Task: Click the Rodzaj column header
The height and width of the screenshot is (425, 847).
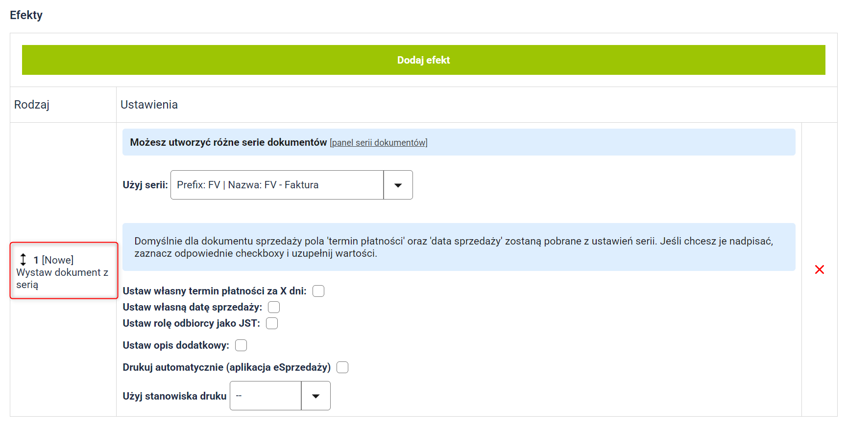Action: [32, 105]
